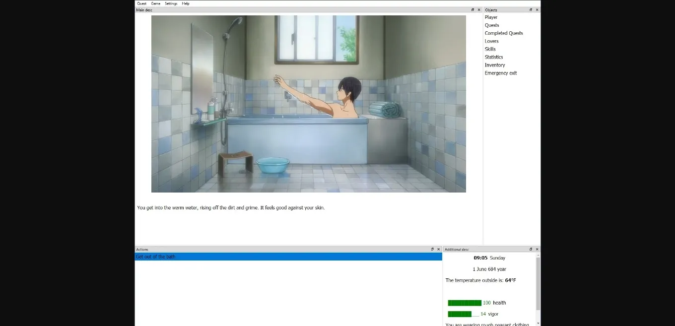The width and height of the screenshot is (675, 326).
Task: Undock the Main desc panel via its float icon
Action: click(472, 9)
